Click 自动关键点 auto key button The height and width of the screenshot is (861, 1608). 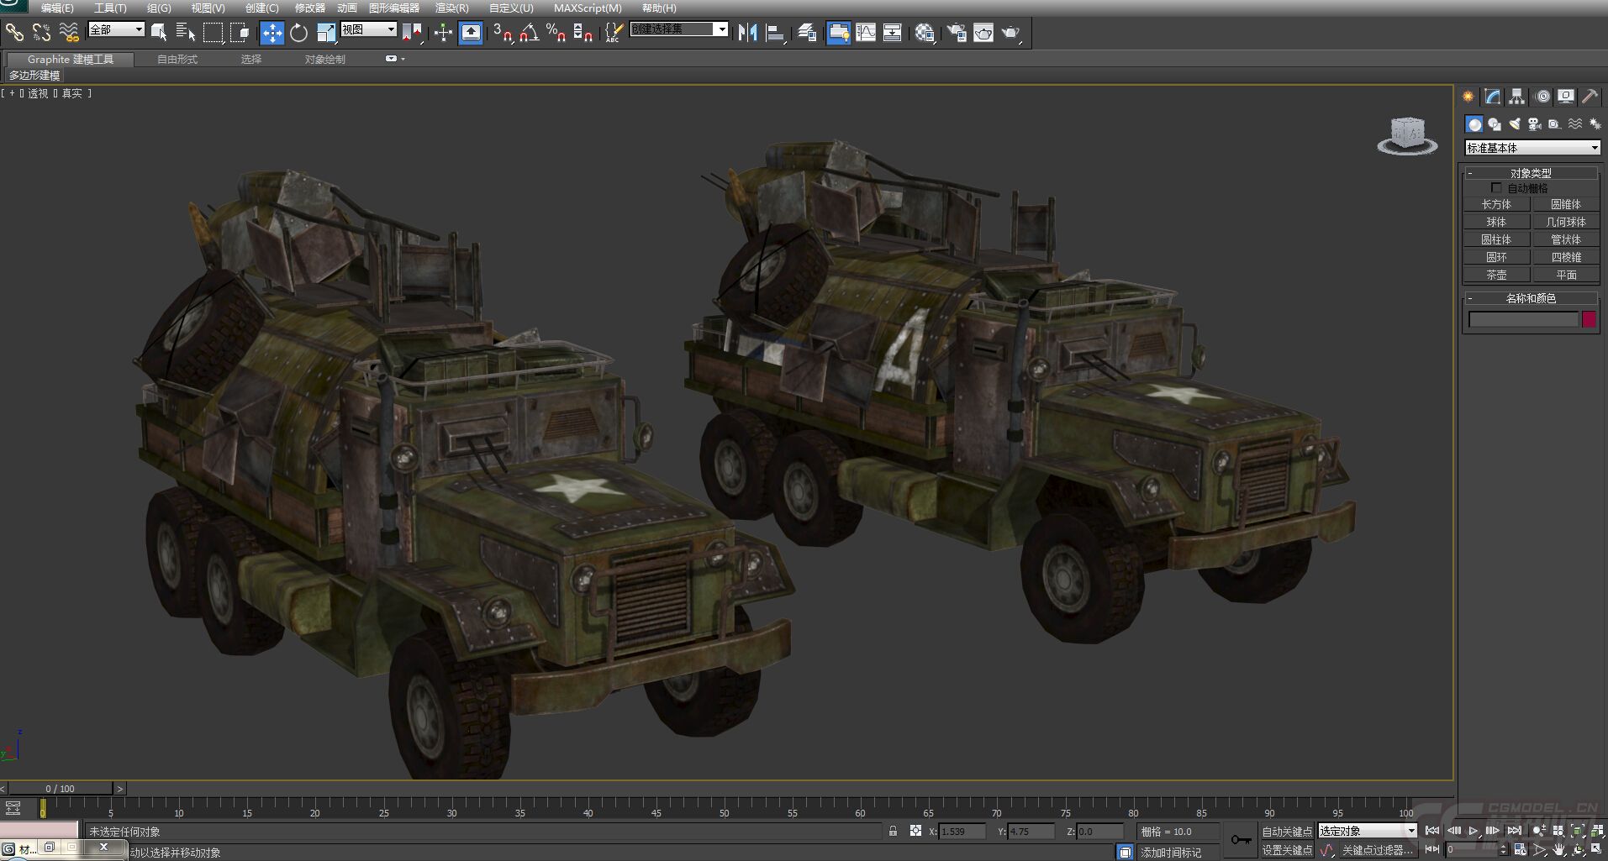(x=1287, y=832)
